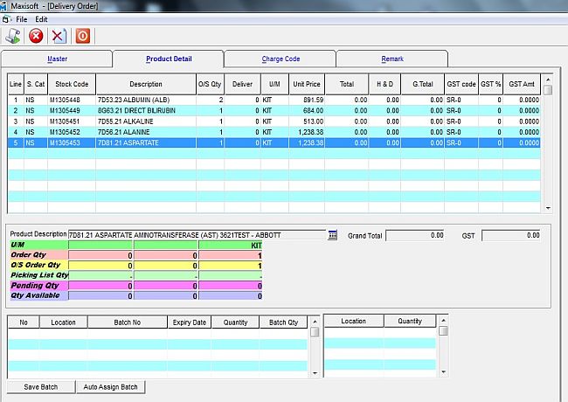Screen dimensions: 568x402
Task: Switch to the Master tab
Action: (x=57, y=59)
